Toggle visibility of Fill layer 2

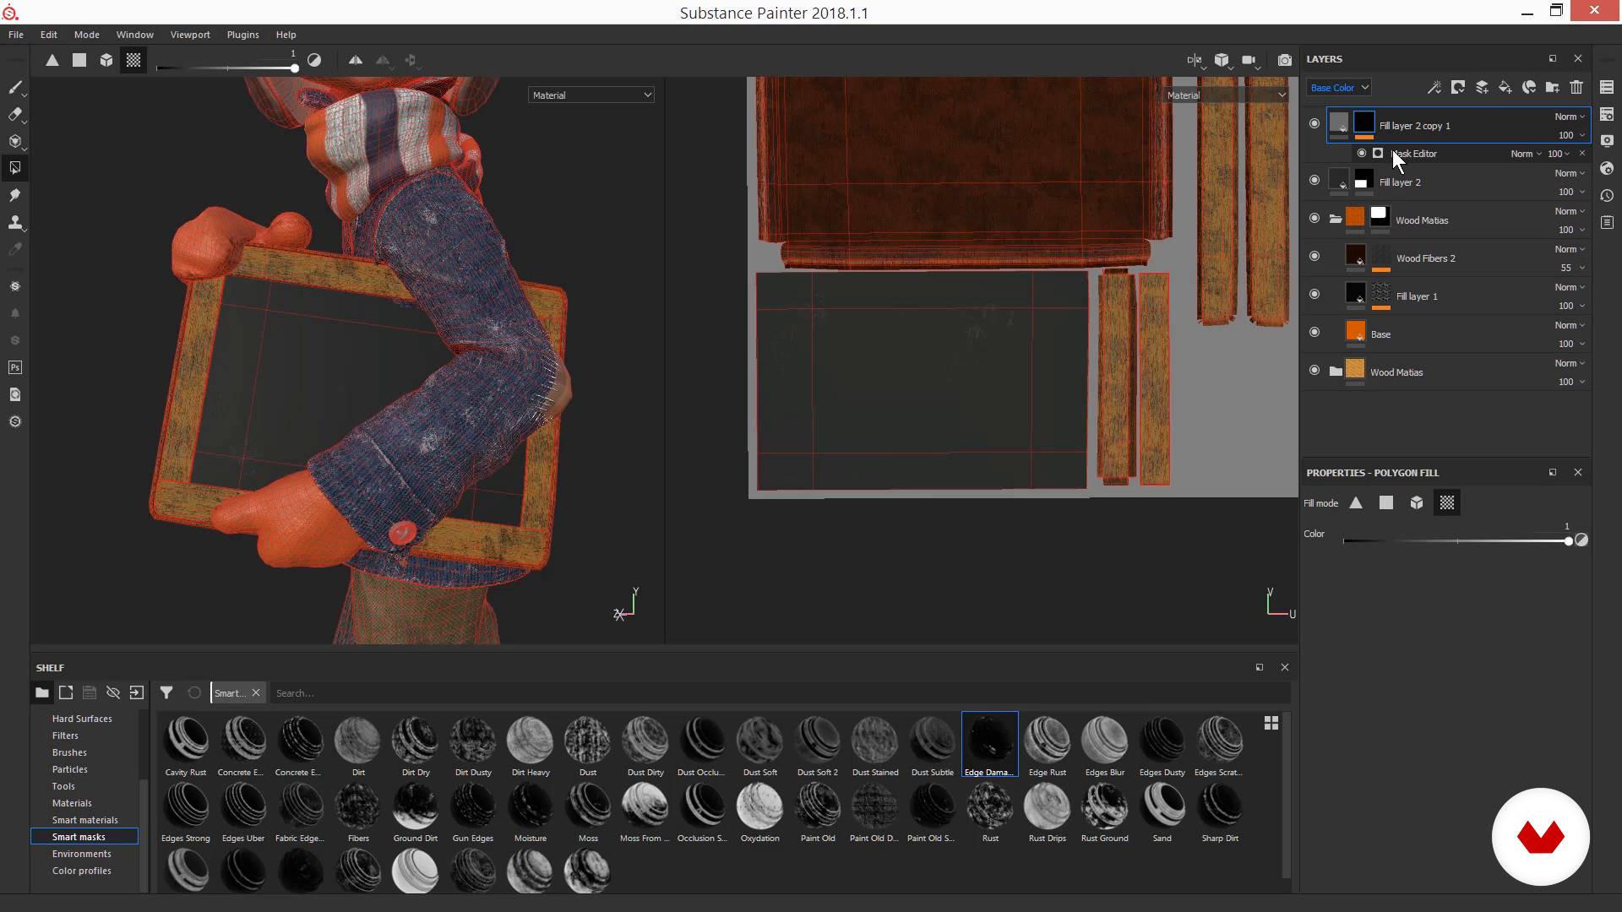coord(1314,181)
